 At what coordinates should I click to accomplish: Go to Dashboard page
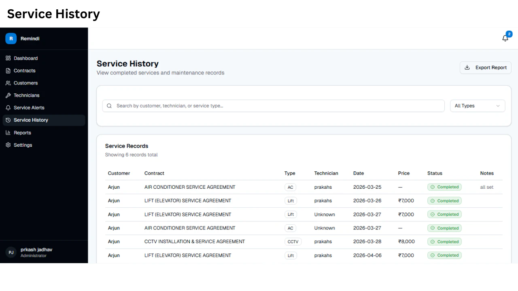click(44, 58)
